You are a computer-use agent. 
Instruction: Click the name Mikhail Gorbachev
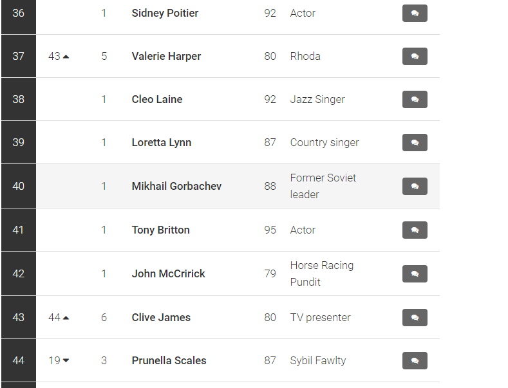(x=176, y=186)
